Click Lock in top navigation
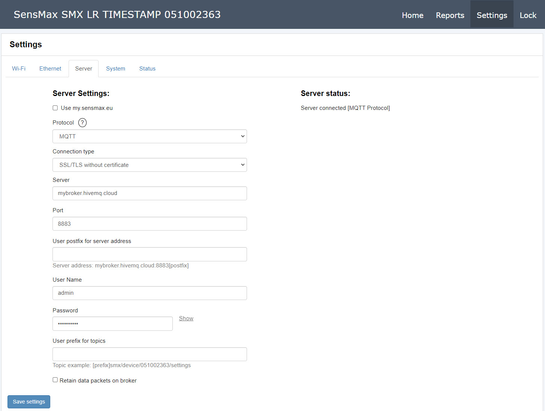 (528, 15)
